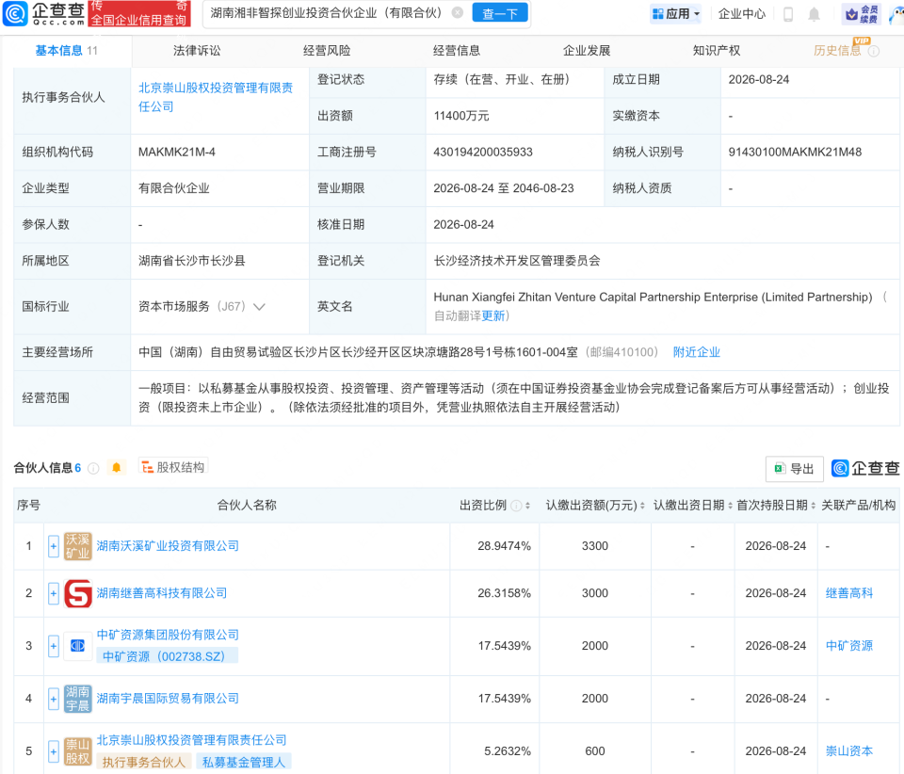
Task: Go to 企业中心
Action: [x=741, y=13]
